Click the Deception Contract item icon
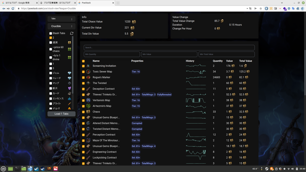This screenshot has width=306, height=172. point(88,89)
